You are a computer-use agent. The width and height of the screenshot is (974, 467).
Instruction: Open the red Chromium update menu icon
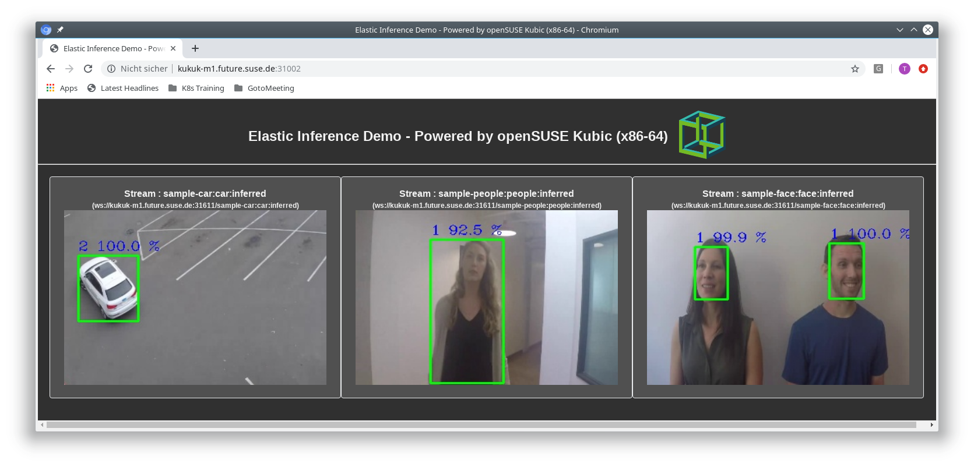coord(923,69)
